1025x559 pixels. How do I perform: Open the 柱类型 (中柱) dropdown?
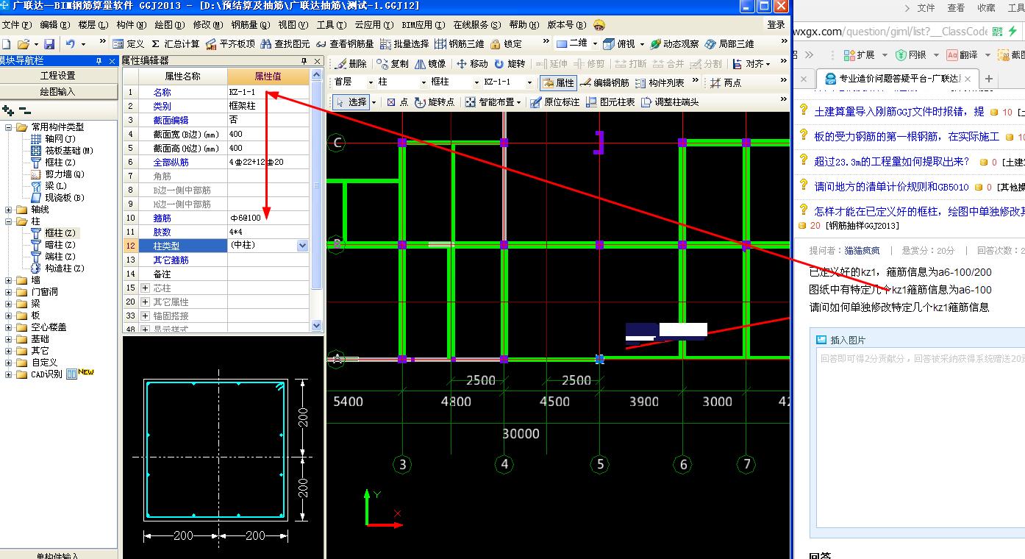click(302, 246)
